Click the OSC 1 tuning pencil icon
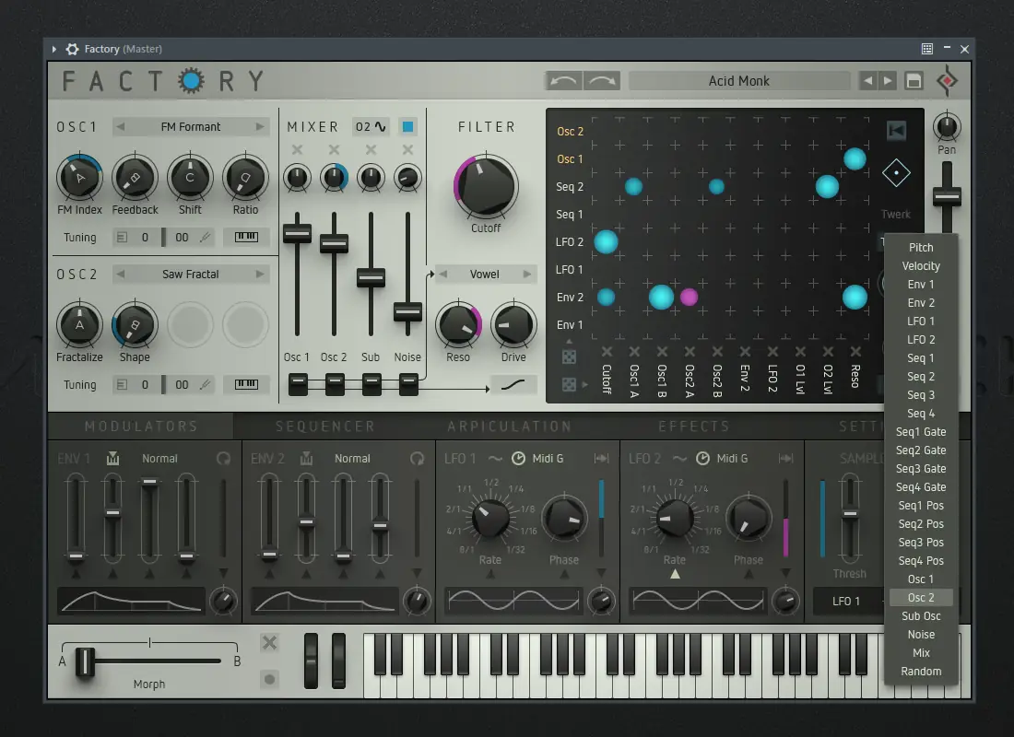1014x737 pixels. point(205,238)
